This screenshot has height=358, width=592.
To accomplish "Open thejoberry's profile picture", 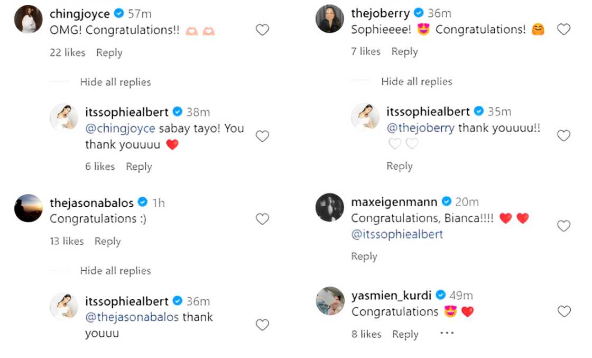I will coord(330,19).
